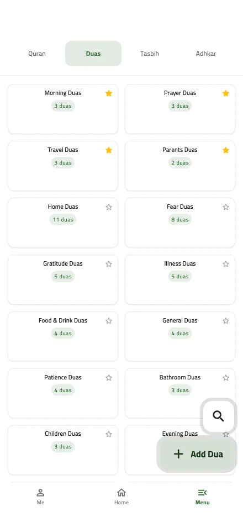Open the Food & Drink Duas card
The image size is (243, 528).
click(x=63, y=336)
